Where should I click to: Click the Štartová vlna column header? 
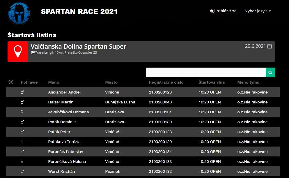click(x=212, y=82)
